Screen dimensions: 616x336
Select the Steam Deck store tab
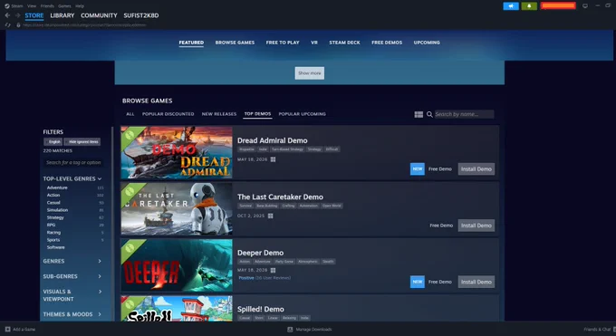(x=344, y=43)
